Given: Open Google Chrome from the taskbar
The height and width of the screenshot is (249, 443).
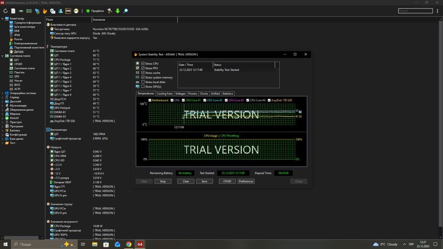Looking at the screenshot, I should pos(128,244).
